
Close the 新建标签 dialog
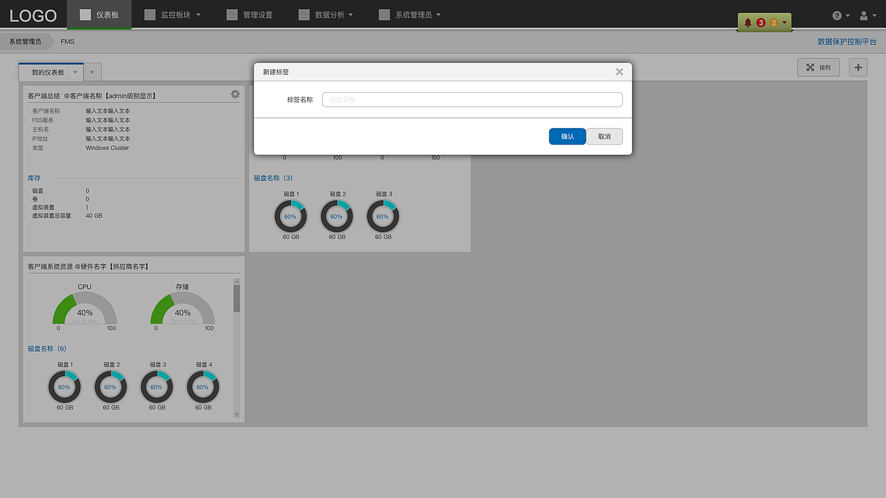(x=620, y=72)
